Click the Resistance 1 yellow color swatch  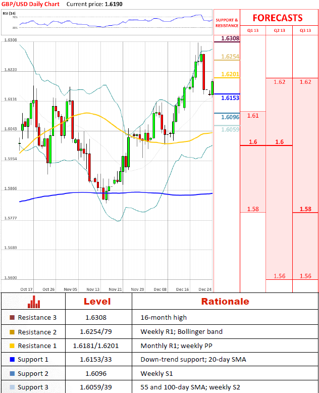click(x=12, y=346)
